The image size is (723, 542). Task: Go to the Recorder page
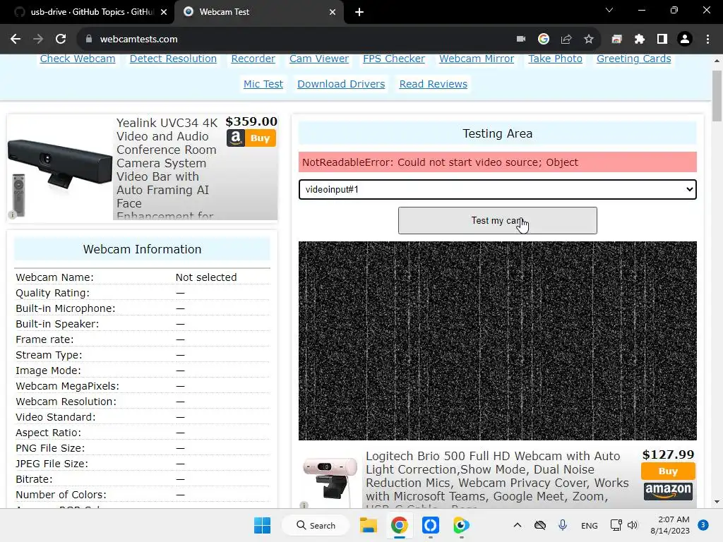coord(253,59)
